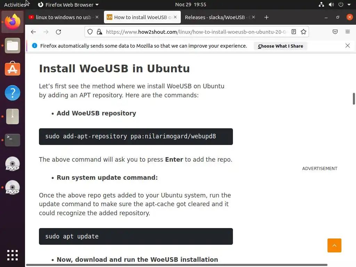Switch to 'linux to windows no usb' tab
Image resolution: width=356 pixels, height=267 pixels.
click(64, 17)
